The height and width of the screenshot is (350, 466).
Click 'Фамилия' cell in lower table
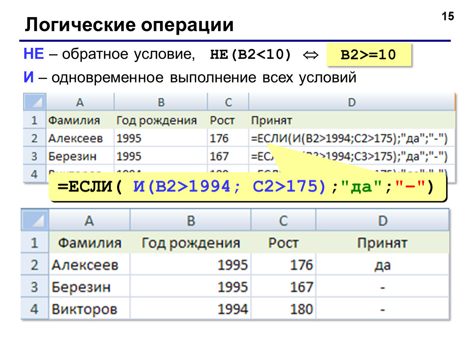tap(89, 242)
